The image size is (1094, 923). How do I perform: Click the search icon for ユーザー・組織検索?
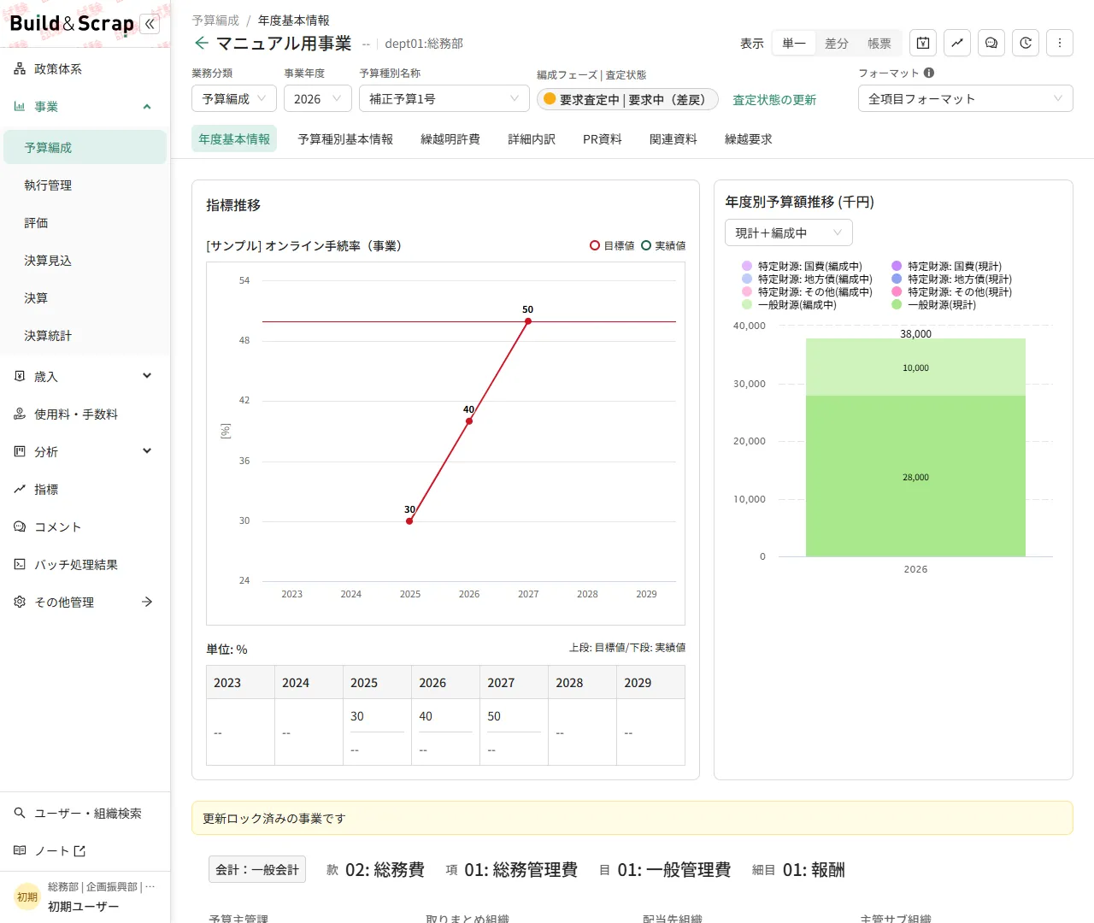click(x=20, y=813)
